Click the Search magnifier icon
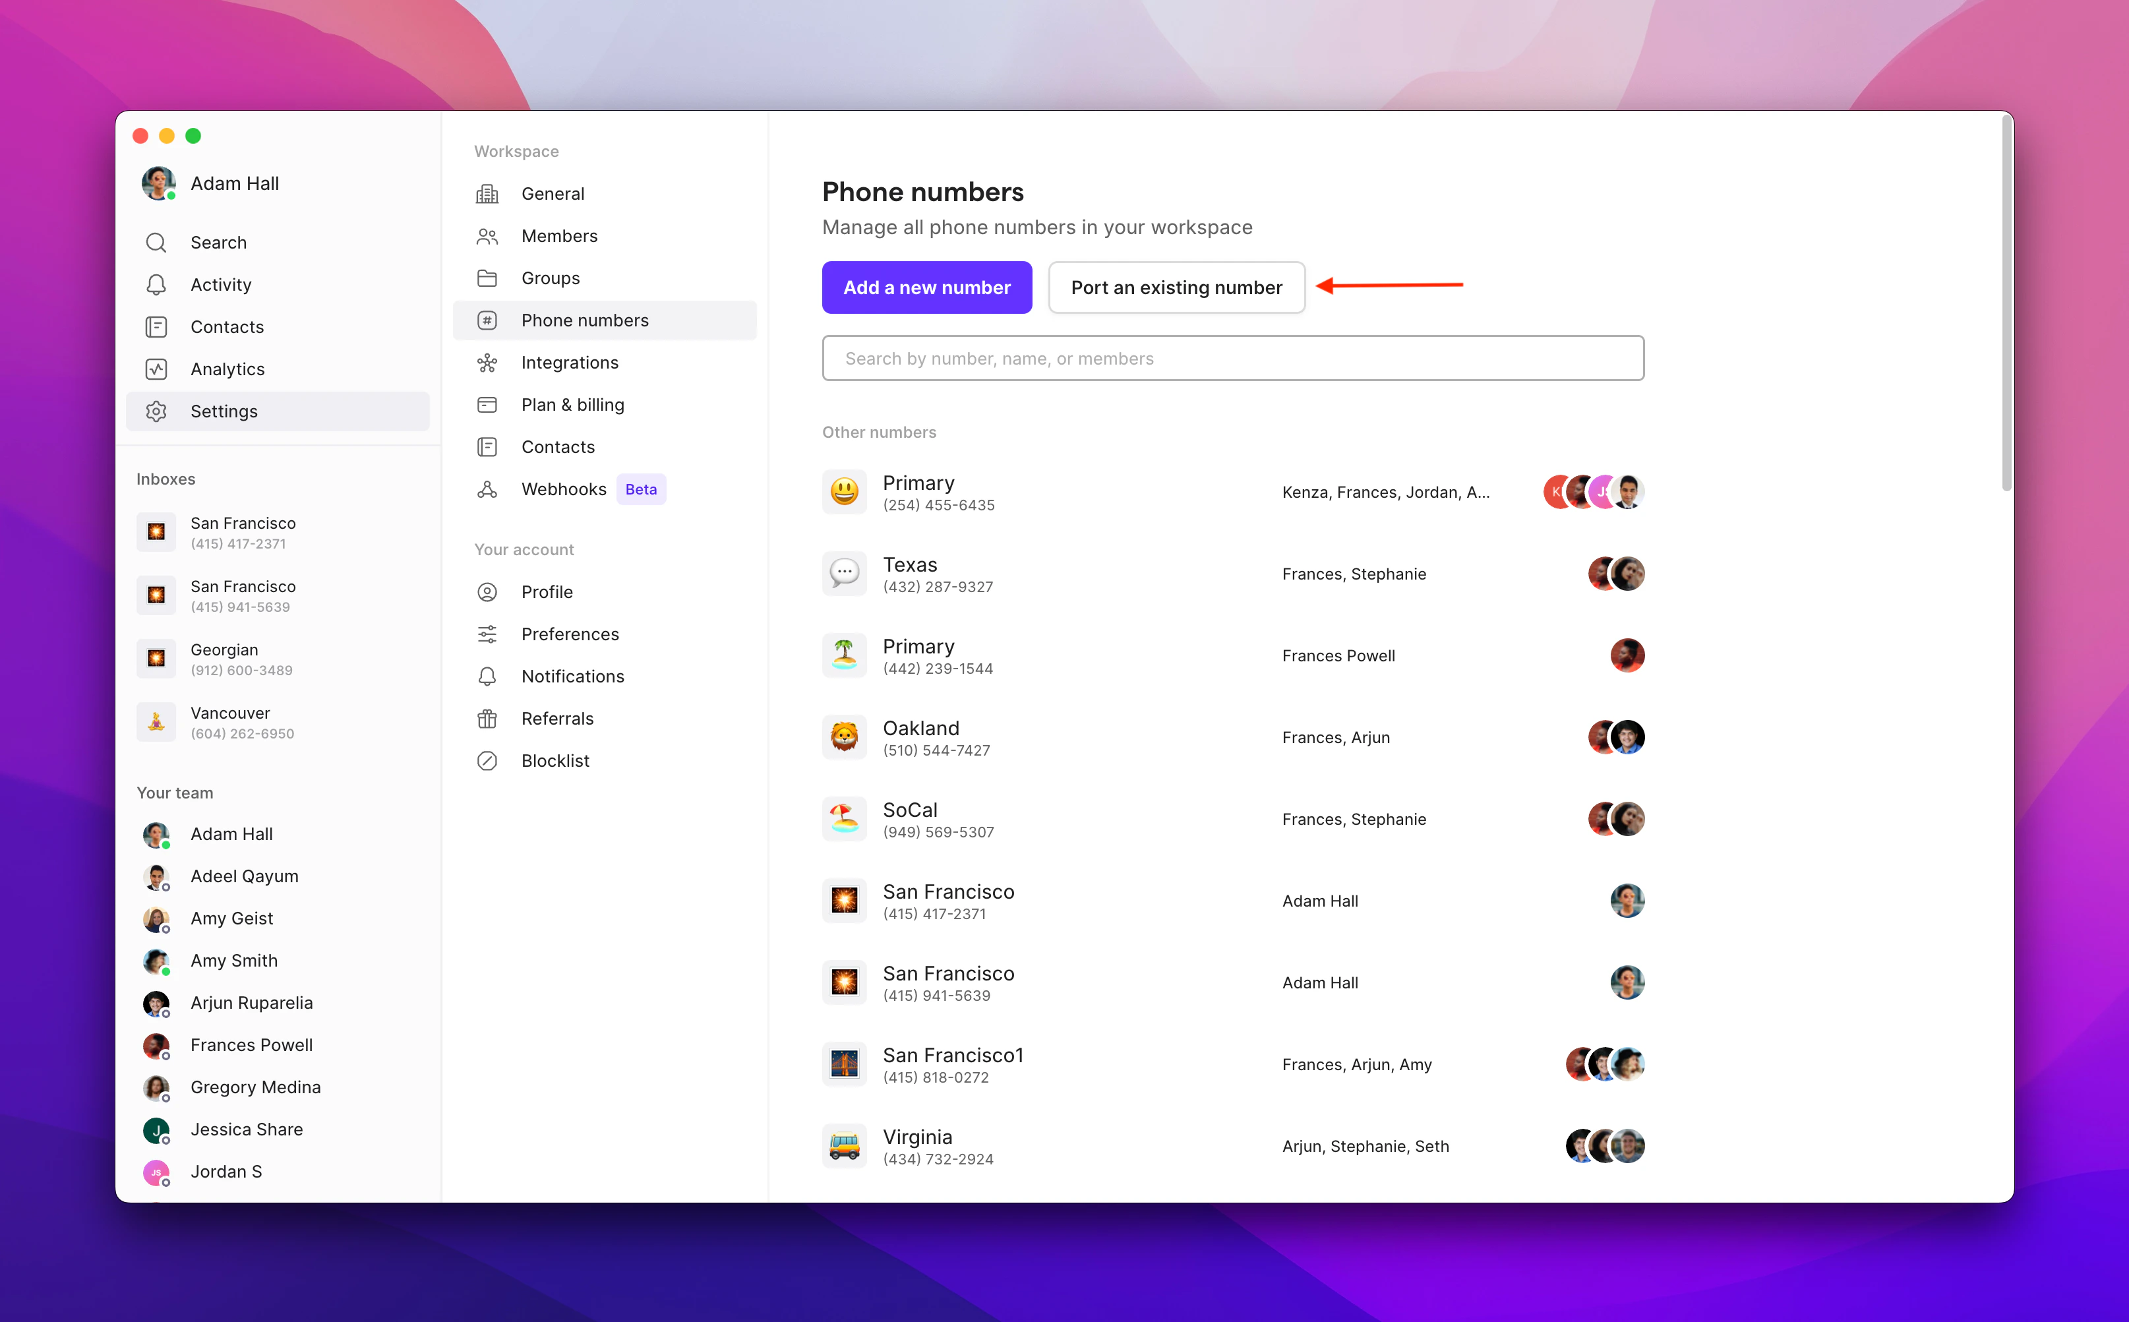Viewport: 2129px width, 1322px height. click(156, 242)
